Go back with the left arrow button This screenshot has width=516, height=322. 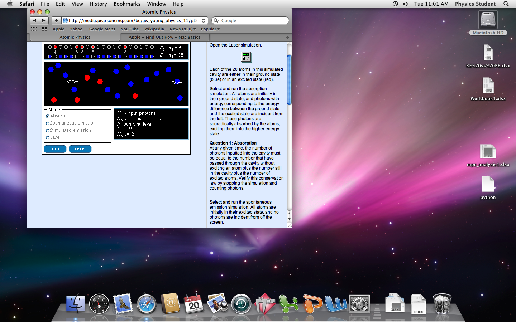pyautogui.click(x=34, y=20)
